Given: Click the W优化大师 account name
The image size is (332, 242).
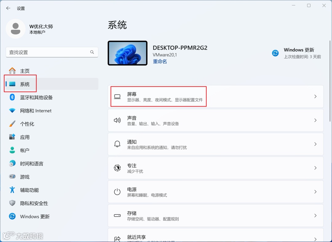Looking at the screenshot, I should (41, 26).
